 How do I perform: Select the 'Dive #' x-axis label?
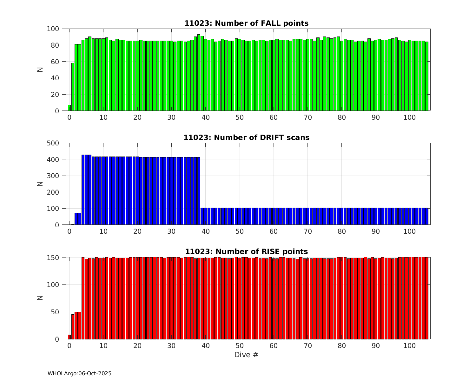point(246,355)
